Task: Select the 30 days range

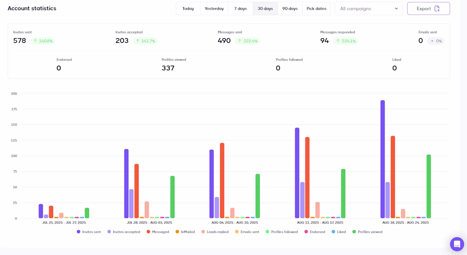Action: pyautogui.click(x=265, y=8)
